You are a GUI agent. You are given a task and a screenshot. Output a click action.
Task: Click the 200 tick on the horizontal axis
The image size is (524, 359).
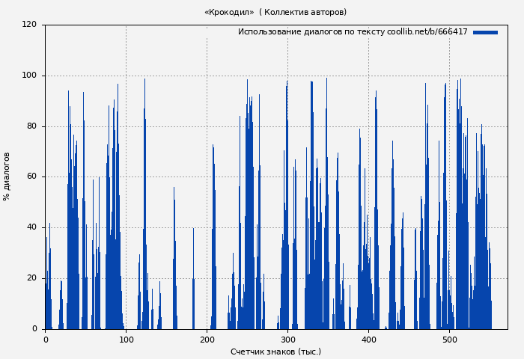click(x=207, y=339)
